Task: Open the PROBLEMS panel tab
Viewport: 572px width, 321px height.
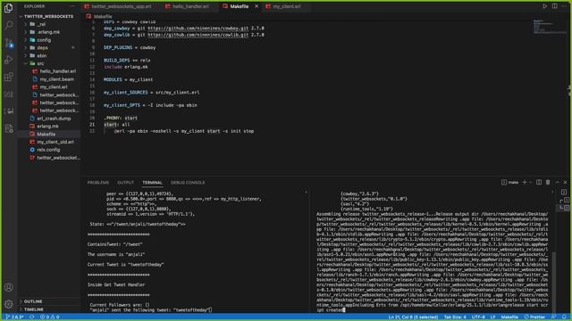Action: [x=98, y=182]
